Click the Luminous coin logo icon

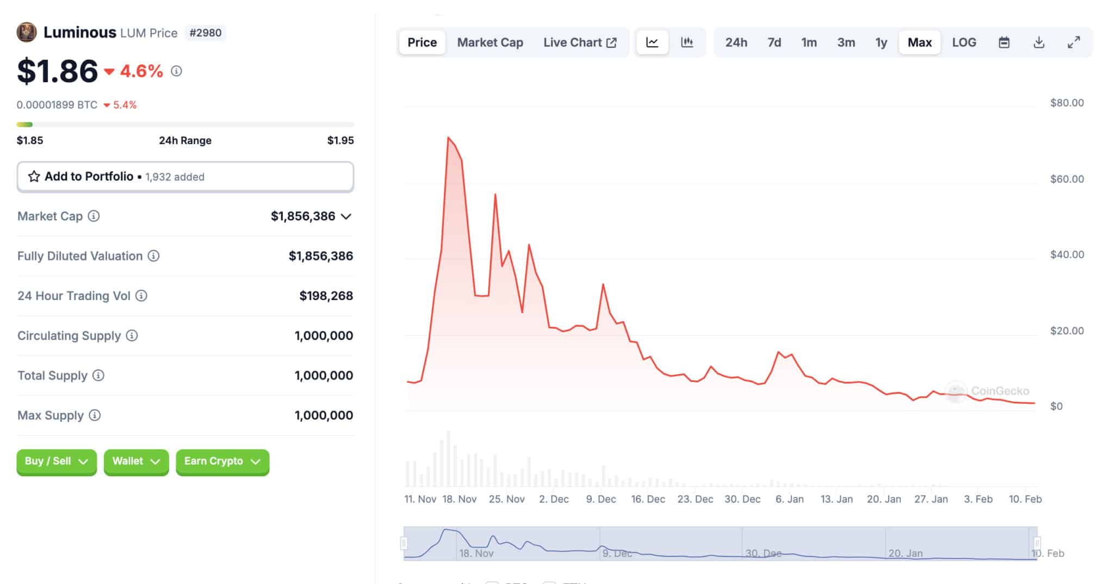coord(27,32)
